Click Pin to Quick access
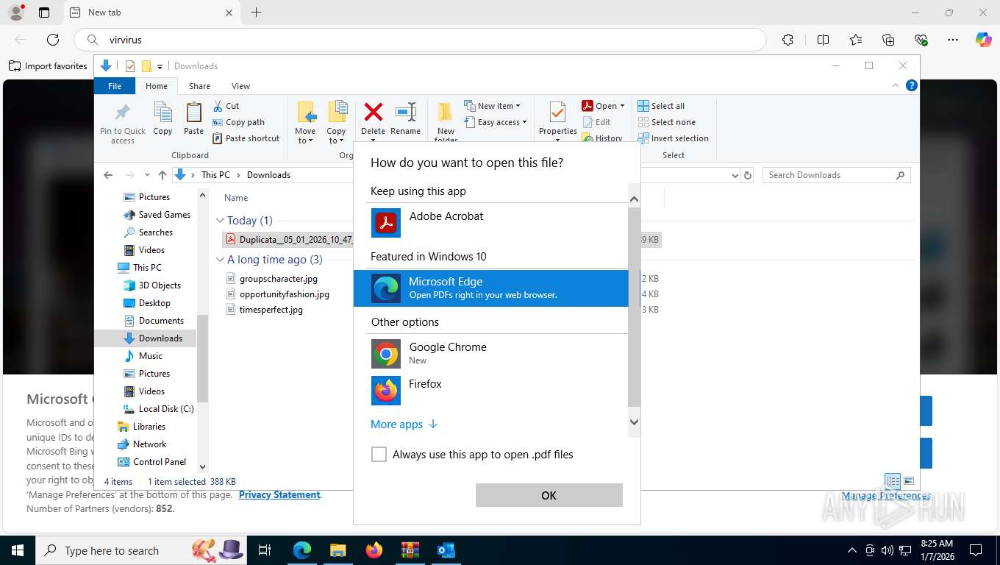 [123, 123]
